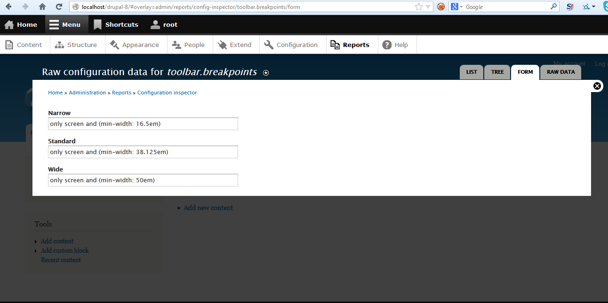608x303 pixels.
Task: Reload the page with refresh icon
Action: (x=59, y=7)
